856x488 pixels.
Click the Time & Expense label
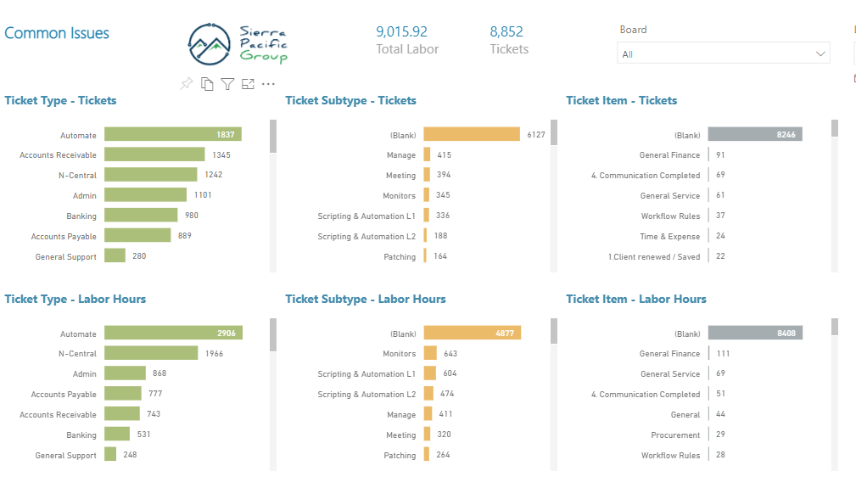pyautogui.click(x=670, y=236)
